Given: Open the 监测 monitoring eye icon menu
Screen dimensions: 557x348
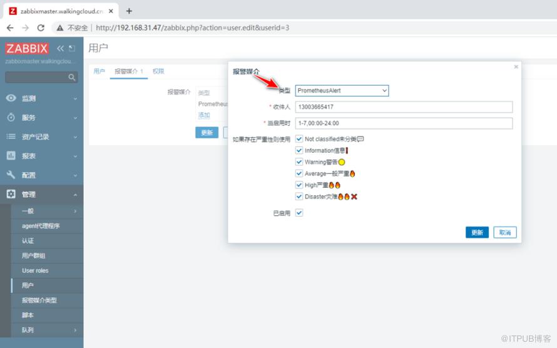Looking at the screenshot, I should [11, 98].
